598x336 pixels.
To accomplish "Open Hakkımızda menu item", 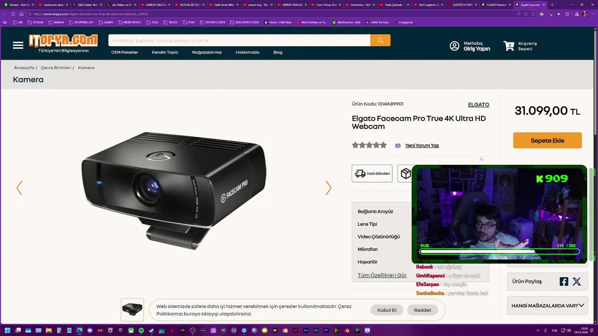I will point(248,52).
